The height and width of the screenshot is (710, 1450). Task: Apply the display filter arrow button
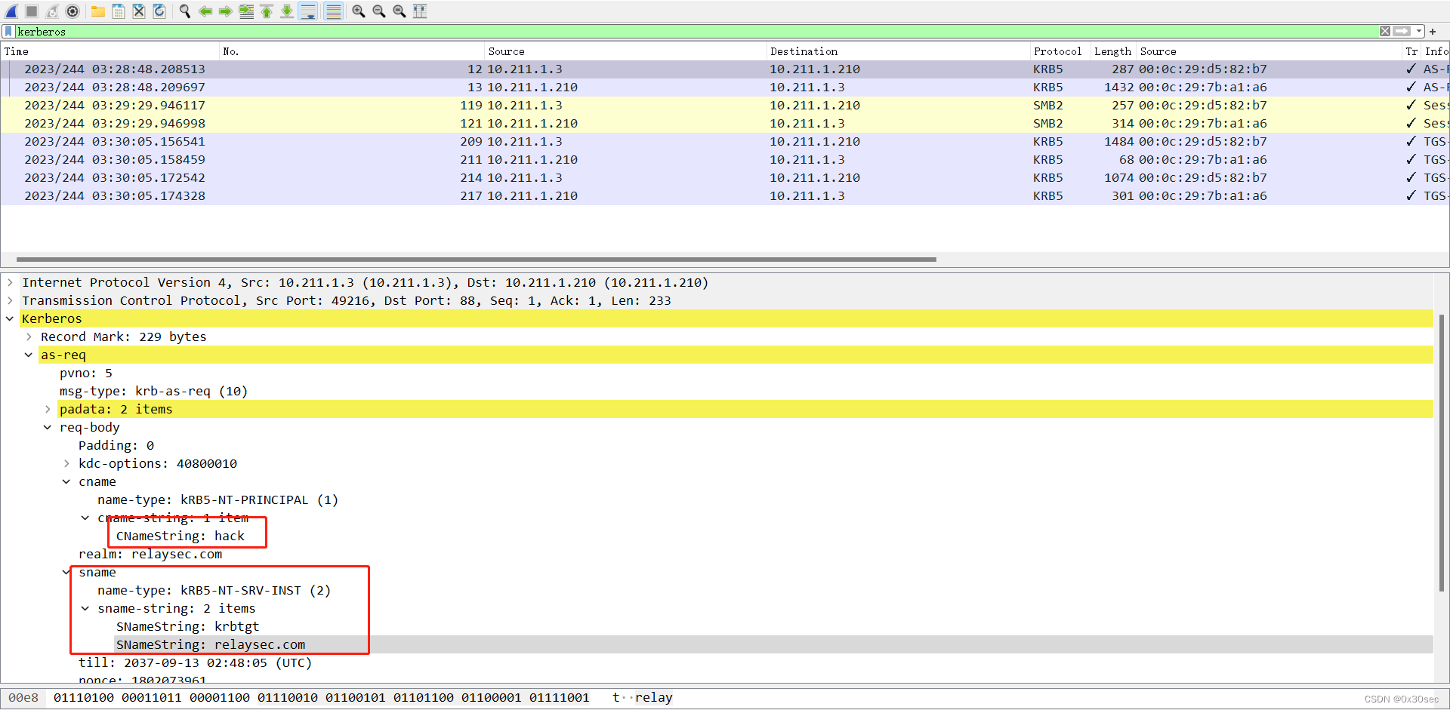[x=1402, y=31]
